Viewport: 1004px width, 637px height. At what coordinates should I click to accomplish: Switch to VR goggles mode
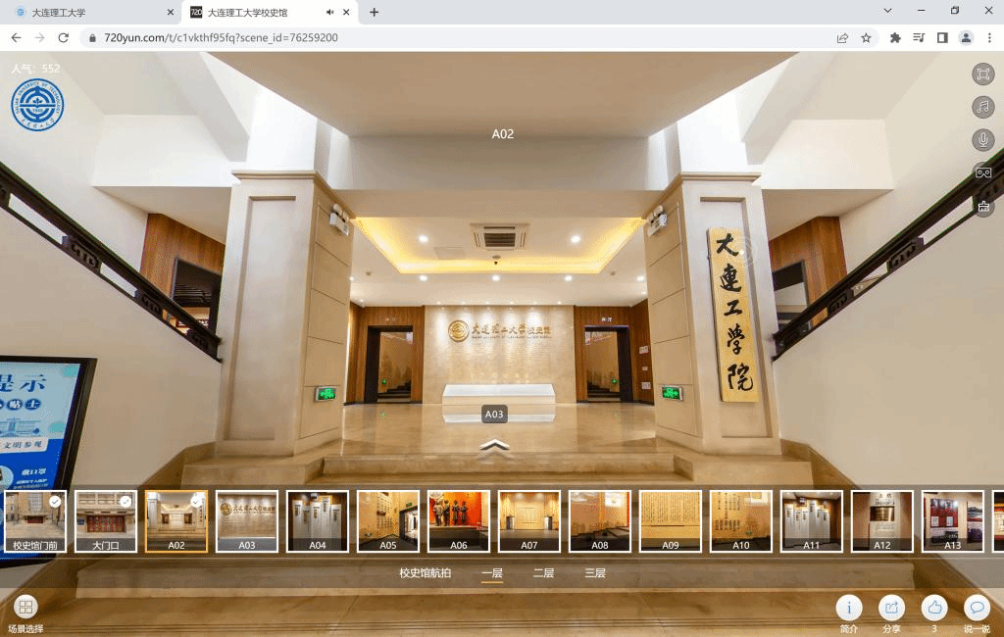pos(982,172)
